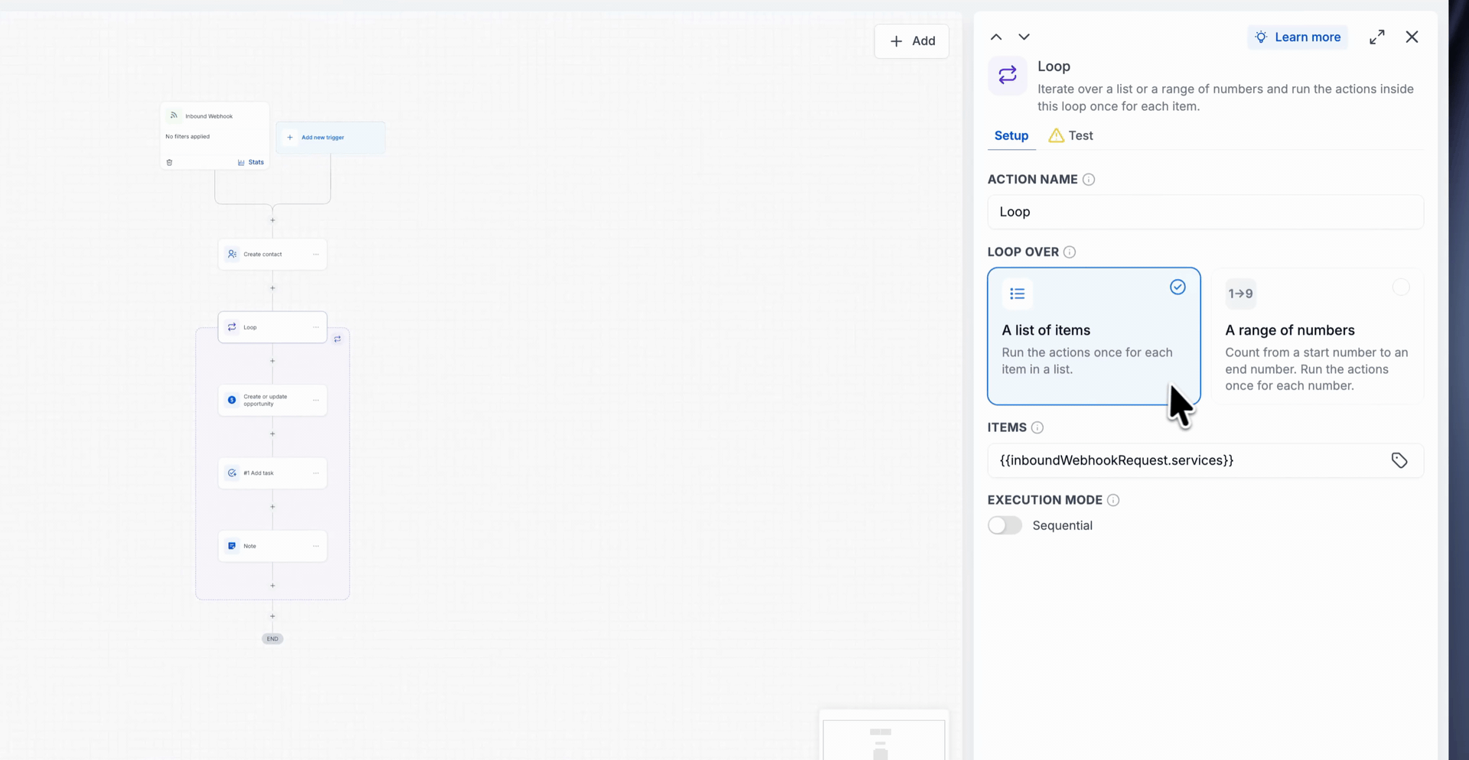Select the 'A list of items' option
The width and height of the screenshot is (1469, 760).
coord(1094,336)
